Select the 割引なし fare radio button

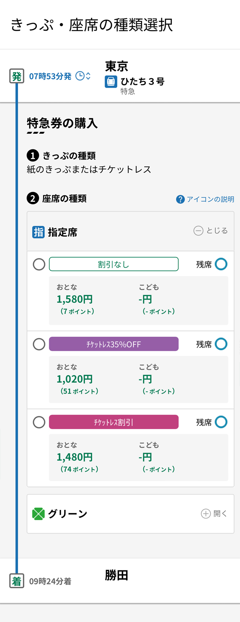coord(39,264)
